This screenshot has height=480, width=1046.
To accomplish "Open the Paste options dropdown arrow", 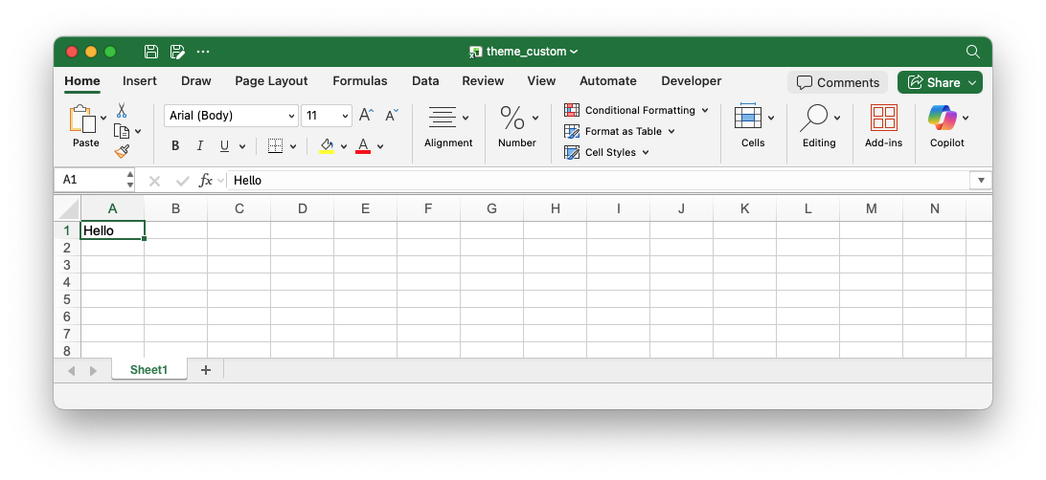I will click(x=103, y=119).
